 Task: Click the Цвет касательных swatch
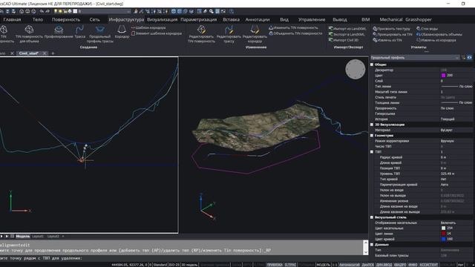443,228
